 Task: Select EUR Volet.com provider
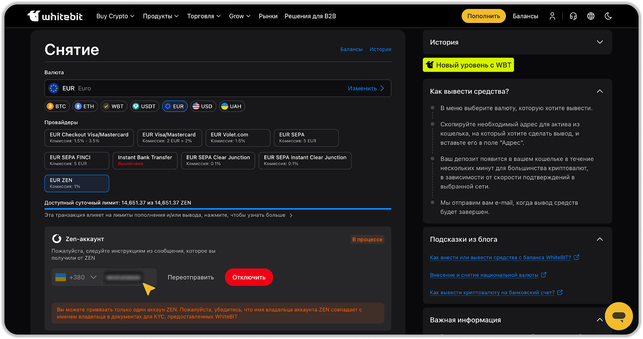point(238,138)
